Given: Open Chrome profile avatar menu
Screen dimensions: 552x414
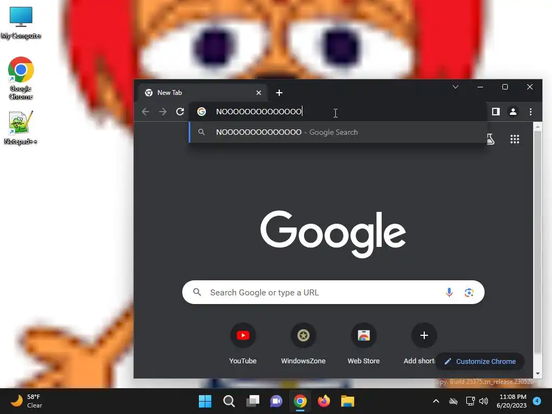Looking at the screenshot, I should [513, 112].
